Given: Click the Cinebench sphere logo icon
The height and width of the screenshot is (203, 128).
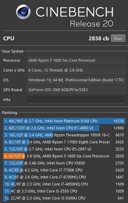Looking at the screenshot, I should point(23,12).
